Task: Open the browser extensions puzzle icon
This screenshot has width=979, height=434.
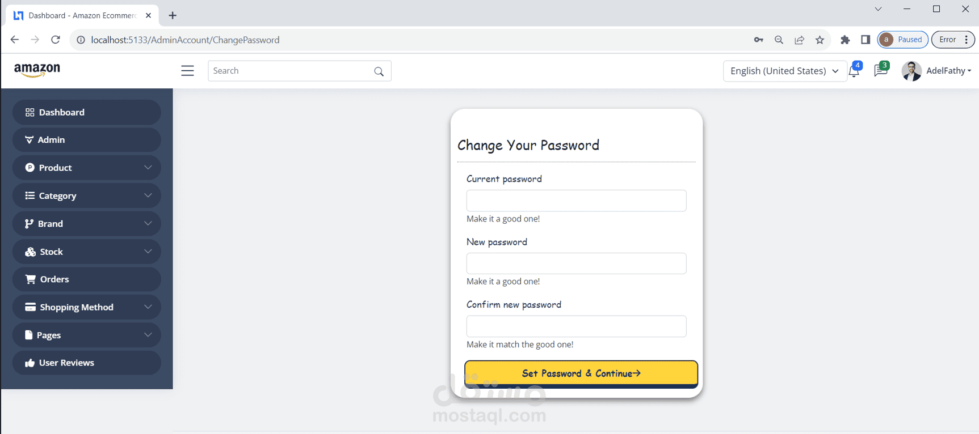Action: [x=845, y=40]
